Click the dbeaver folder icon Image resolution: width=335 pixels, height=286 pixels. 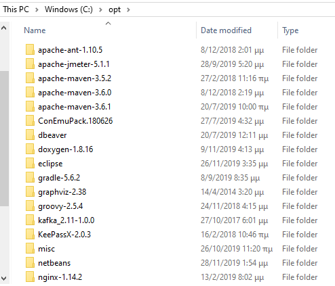30,135
